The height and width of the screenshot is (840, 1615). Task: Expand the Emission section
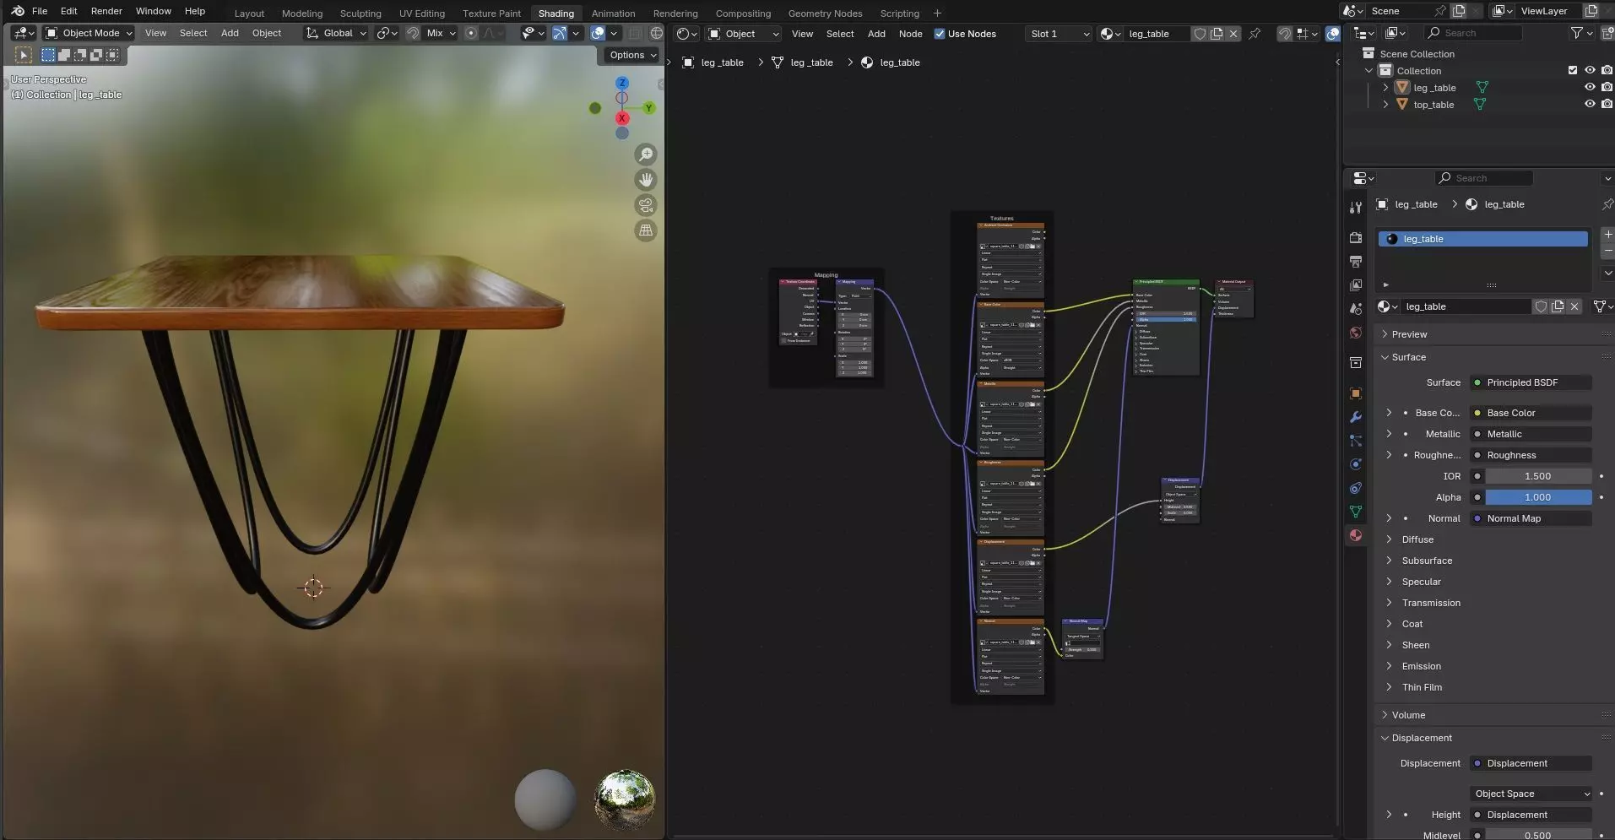point(1421,666)
